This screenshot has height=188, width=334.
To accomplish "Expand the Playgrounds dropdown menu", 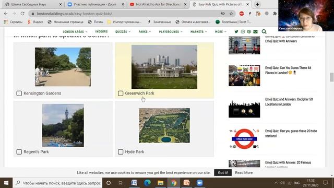I will [x=171, y=31].
